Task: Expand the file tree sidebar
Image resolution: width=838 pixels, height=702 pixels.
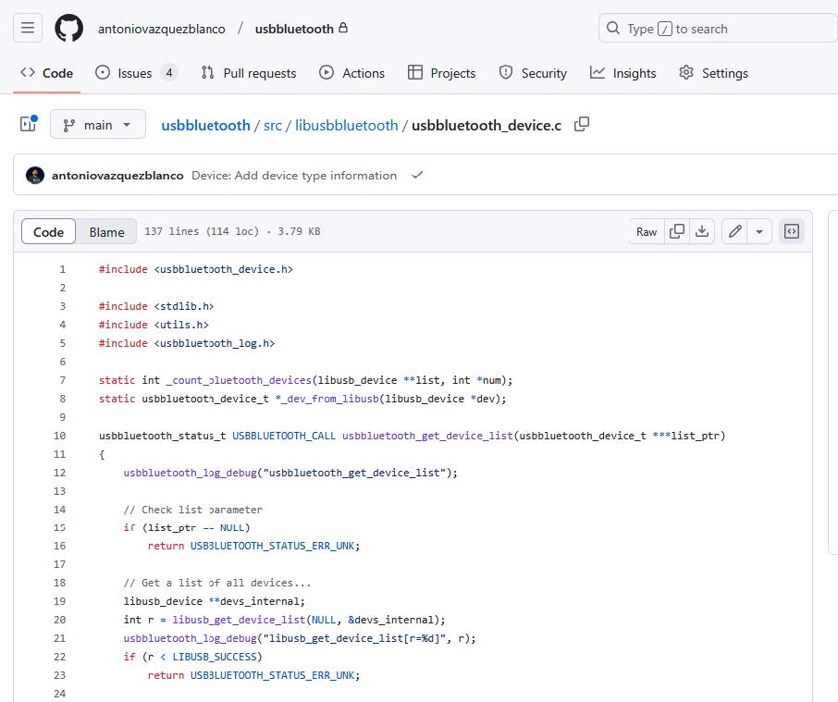Action: pos(28,125)
